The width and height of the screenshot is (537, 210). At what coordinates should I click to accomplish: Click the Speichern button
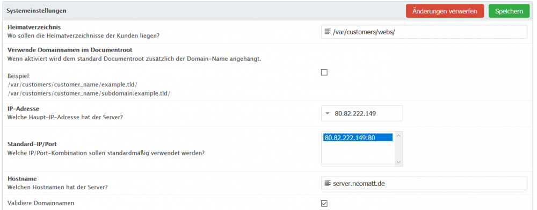[x=509, y=11]
